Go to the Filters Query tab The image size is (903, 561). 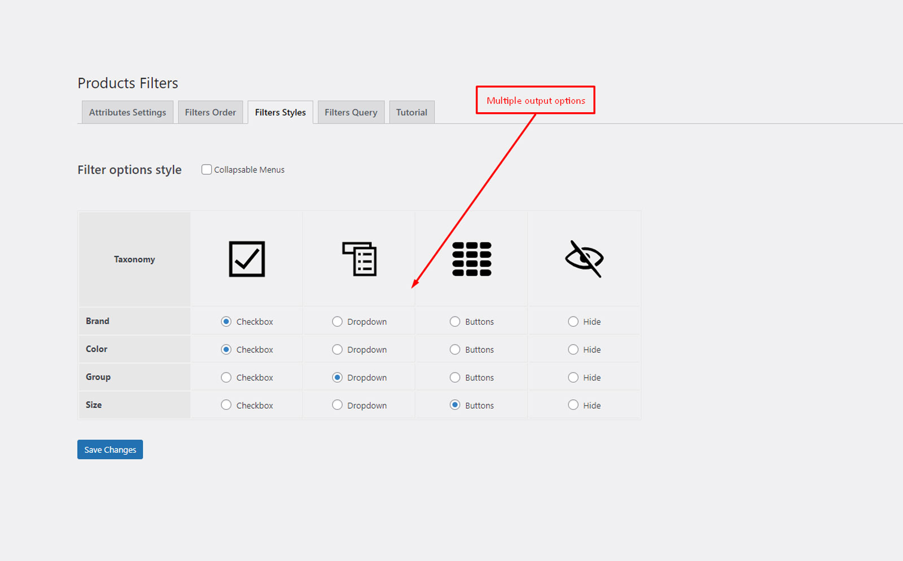[351, 112]
